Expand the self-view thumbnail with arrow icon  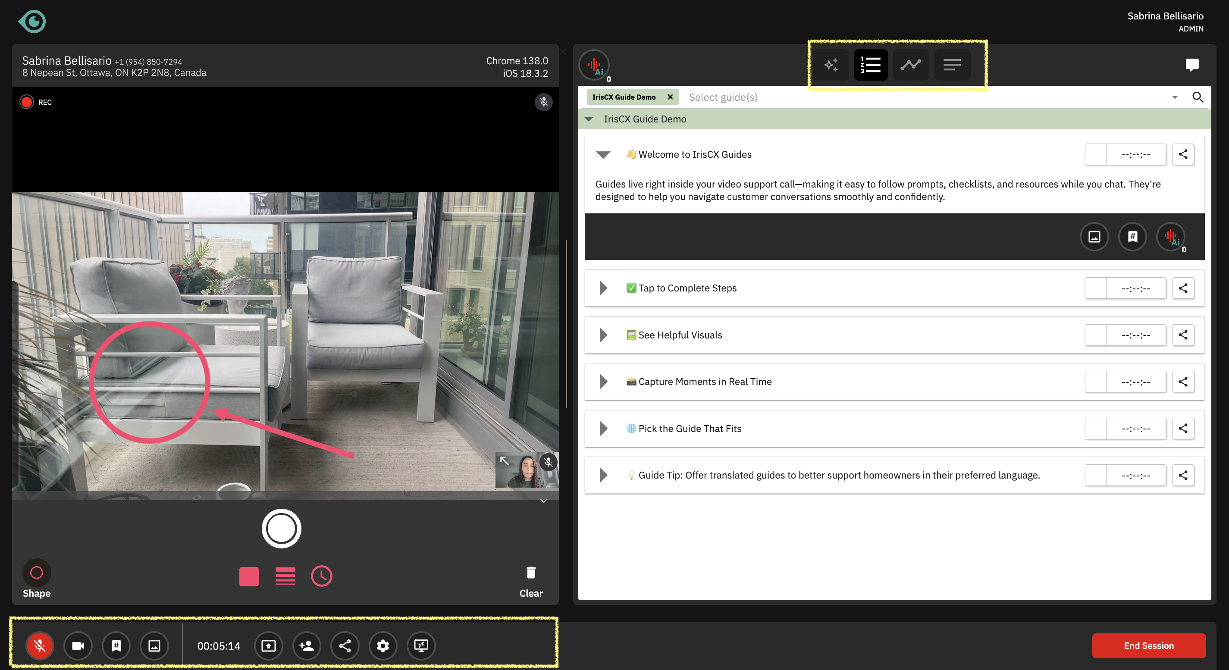click(x=504, y=460)
